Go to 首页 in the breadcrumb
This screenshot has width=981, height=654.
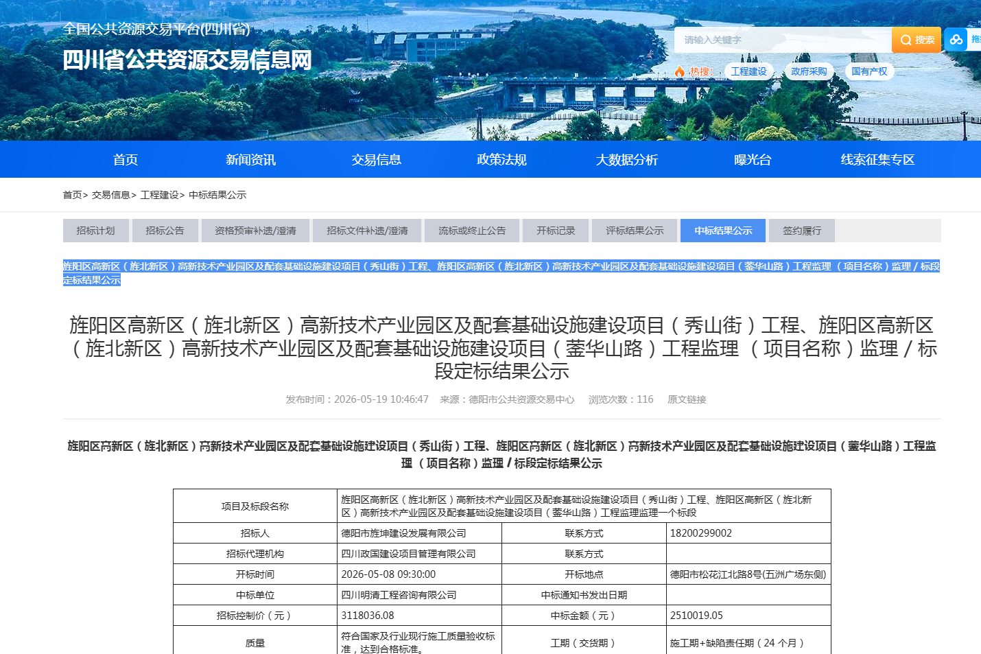73,195
